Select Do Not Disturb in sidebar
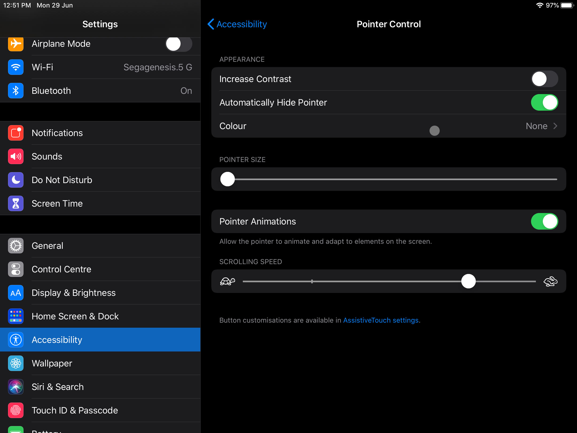577x433 pixels. click(100, 180)
